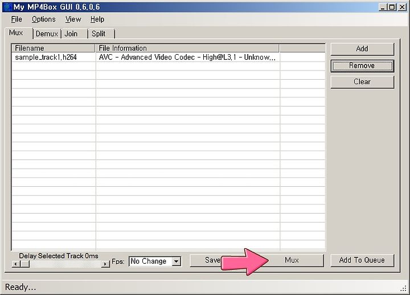Screen dimensions: 410x295
Task: Click the Add To Queue button
Action: click(x=362, y=260)
